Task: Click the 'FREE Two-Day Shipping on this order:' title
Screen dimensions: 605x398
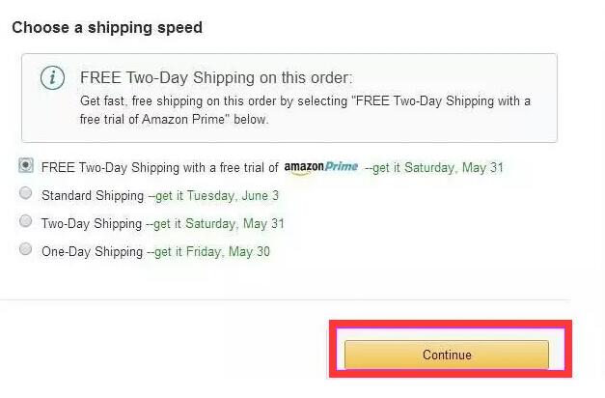Action: coord(216,77)
